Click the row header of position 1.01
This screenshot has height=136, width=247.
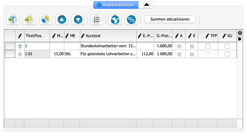tap(10, 54)
